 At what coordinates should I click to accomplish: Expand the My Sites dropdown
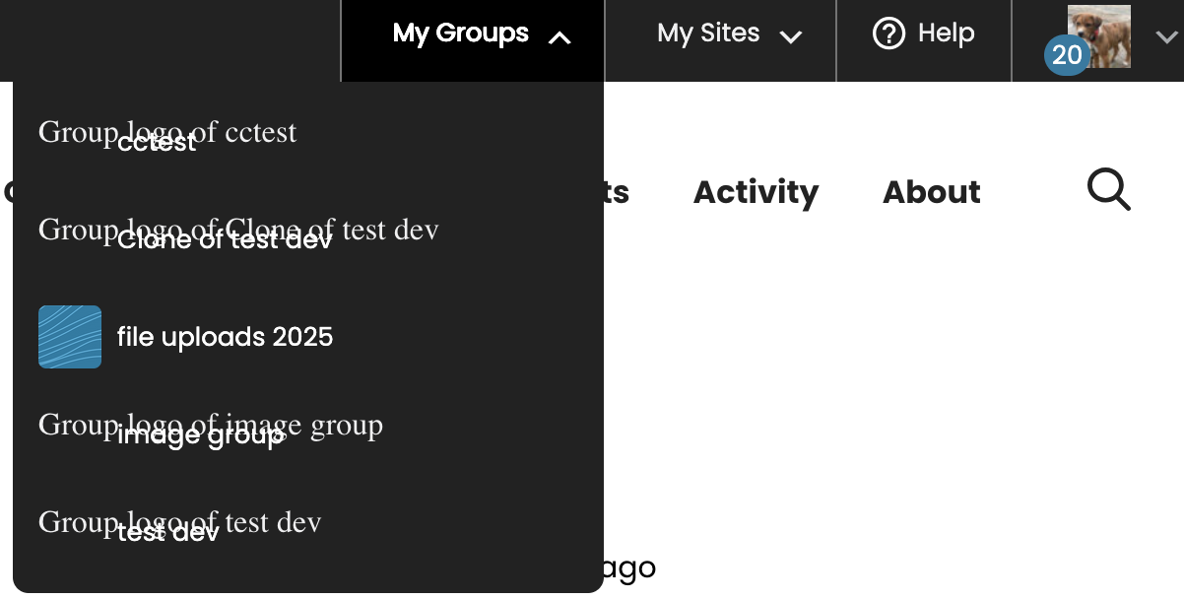tap(708, 34)
